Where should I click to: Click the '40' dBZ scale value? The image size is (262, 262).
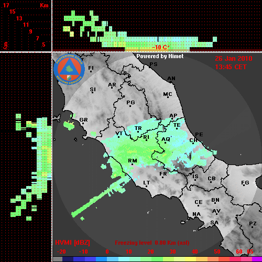(x=195, y=252)
